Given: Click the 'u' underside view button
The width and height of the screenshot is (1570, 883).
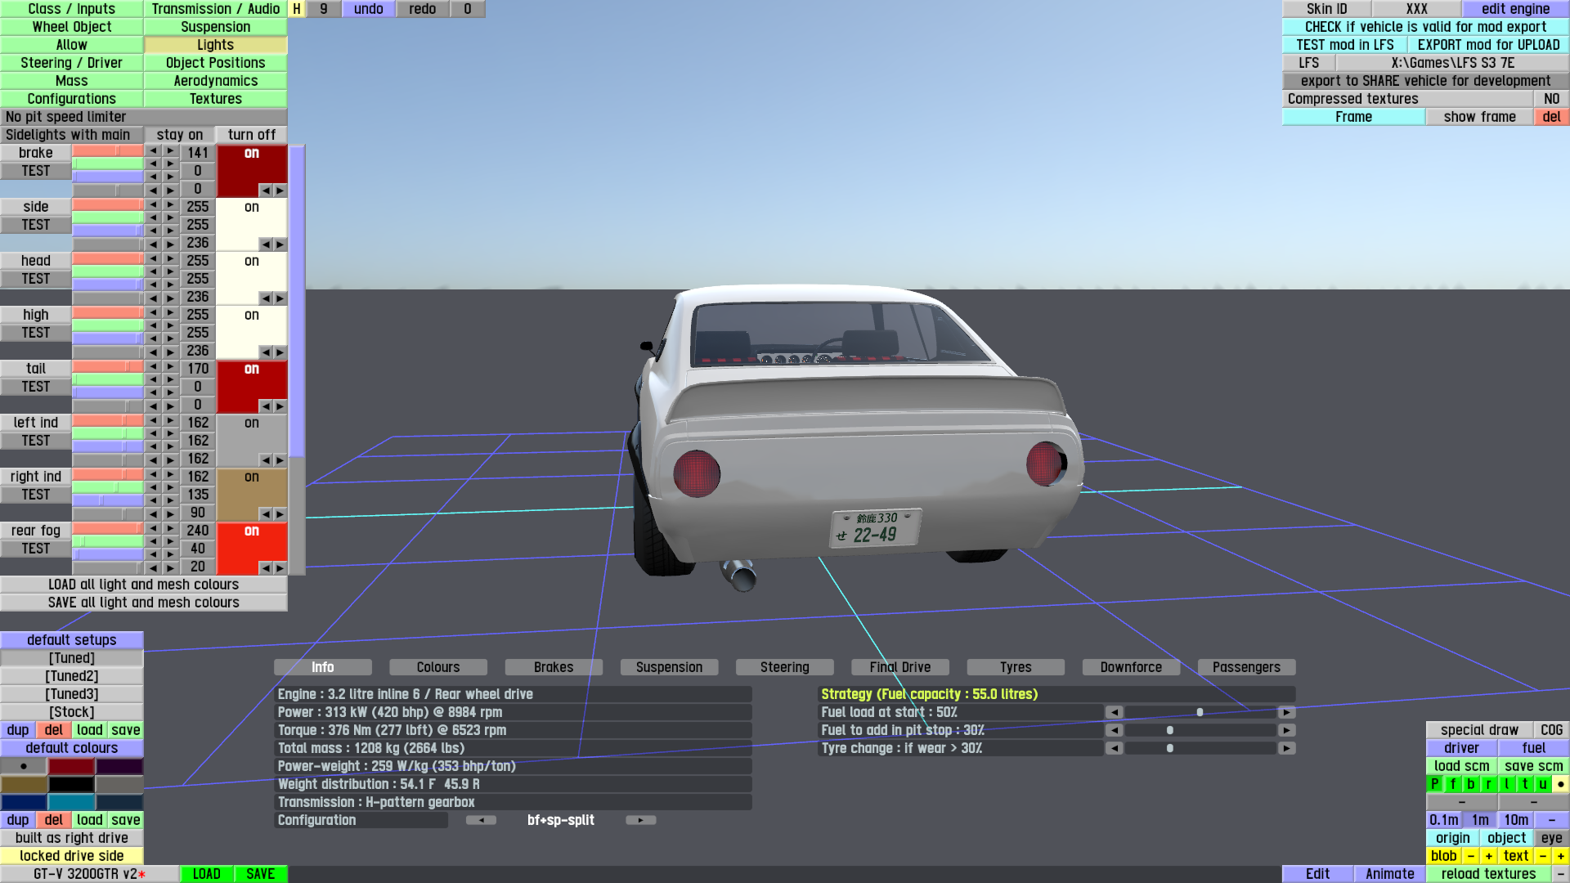Looking at the screenshot, I should [1543, 784].
